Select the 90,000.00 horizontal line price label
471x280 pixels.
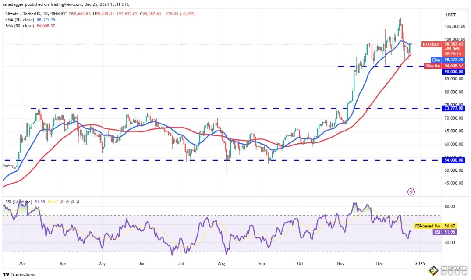453,71
